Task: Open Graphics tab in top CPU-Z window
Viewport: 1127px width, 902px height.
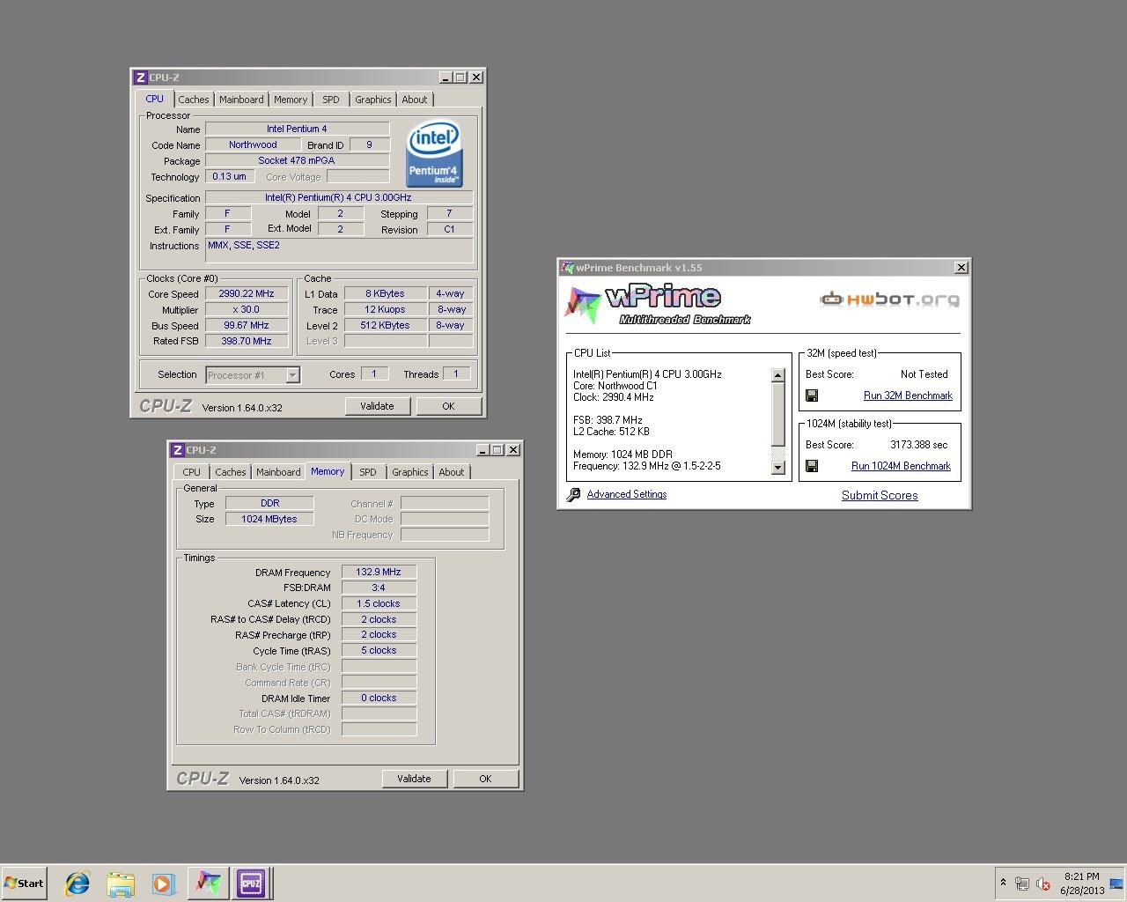Action: tap(373, 100)
